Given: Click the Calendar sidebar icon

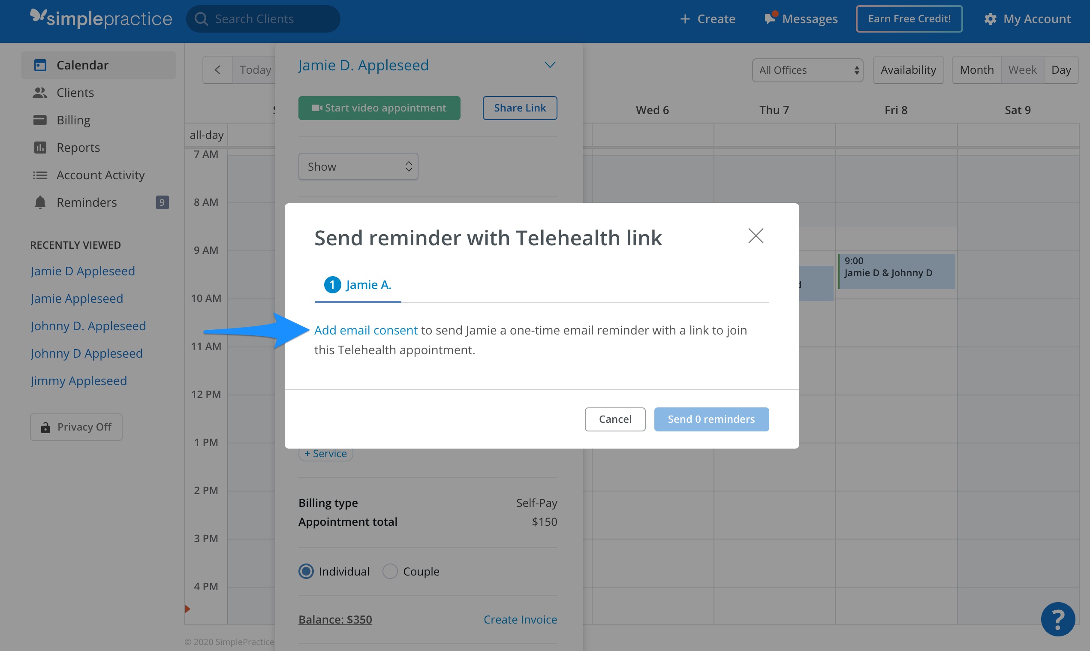Looking at the screenshot, I should (x=39, y=65).
